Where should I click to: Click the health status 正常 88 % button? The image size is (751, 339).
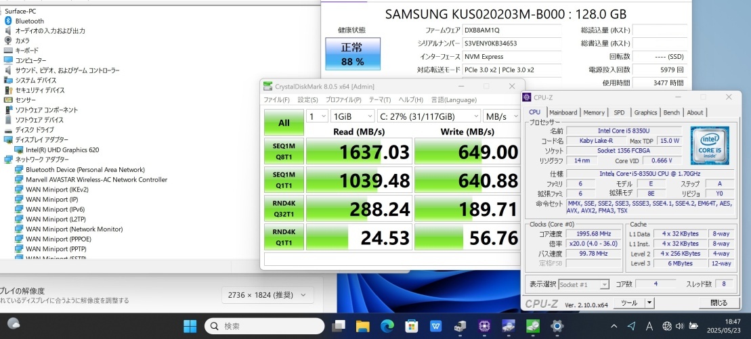coord(353,54)
